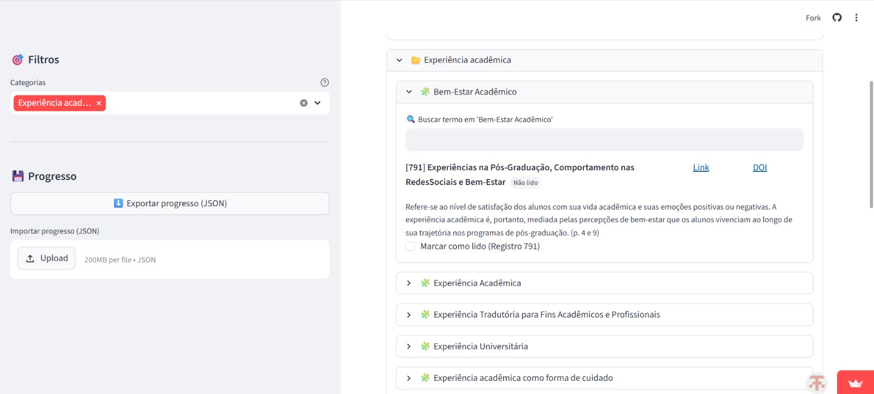This screenshot has height=394, width=874.
Task: Open the DOI link for record 791
Action: tap(759, 168)
